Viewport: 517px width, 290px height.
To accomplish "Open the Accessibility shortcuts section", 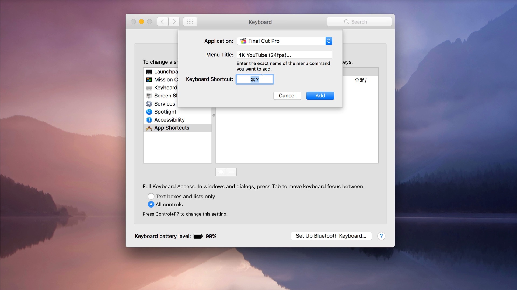I will pos(149,120).
